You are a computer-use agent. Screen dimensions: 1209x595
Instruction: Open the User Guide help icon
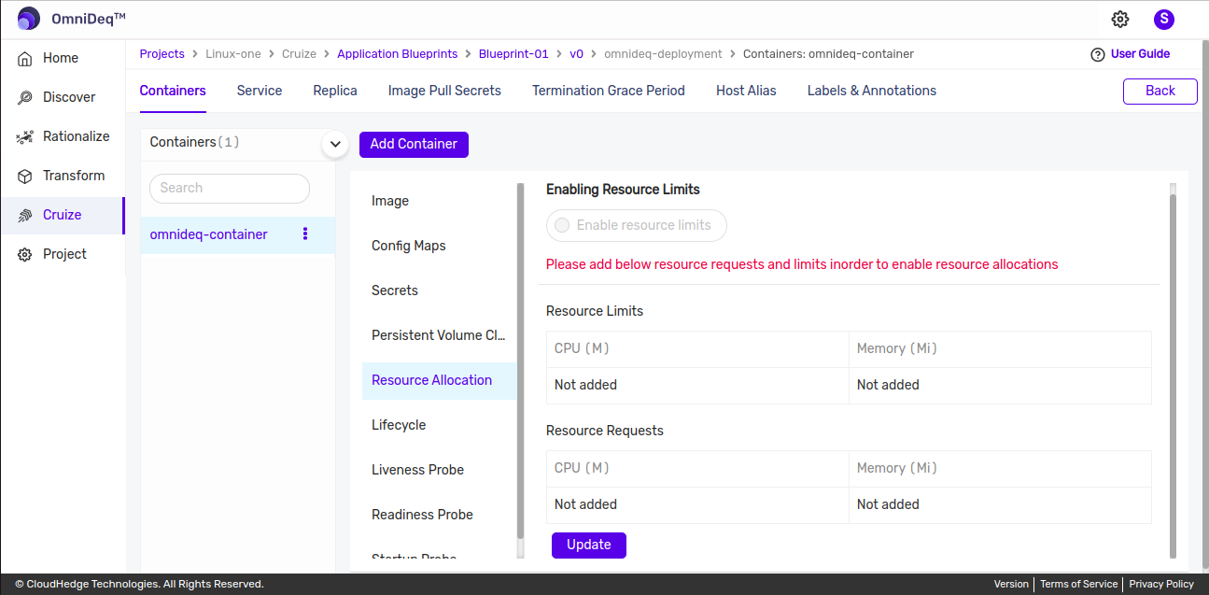1098,54
